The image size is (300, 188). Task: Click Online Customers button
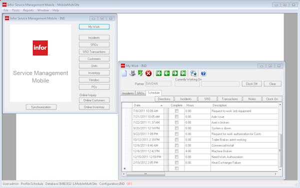[94, 100]
